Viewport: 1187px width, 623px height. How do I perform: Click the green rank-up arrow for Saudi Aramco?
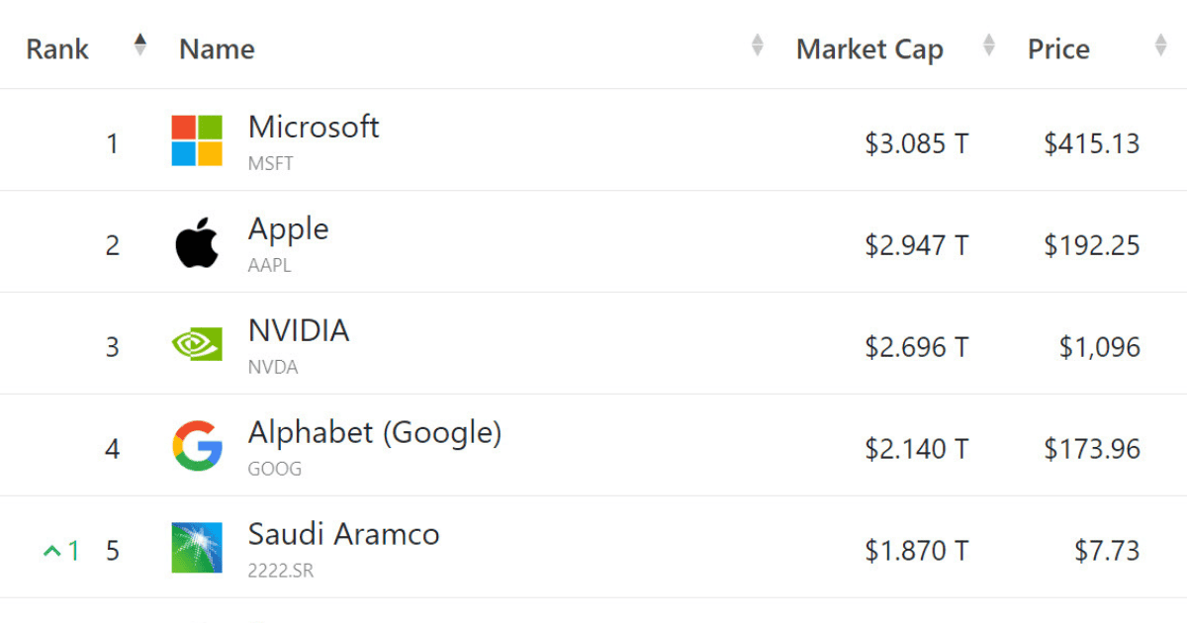point(52,551)
